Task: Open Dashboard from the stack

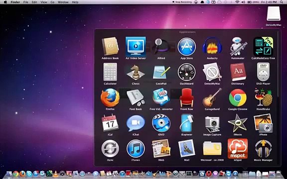Action: point(186,72)
